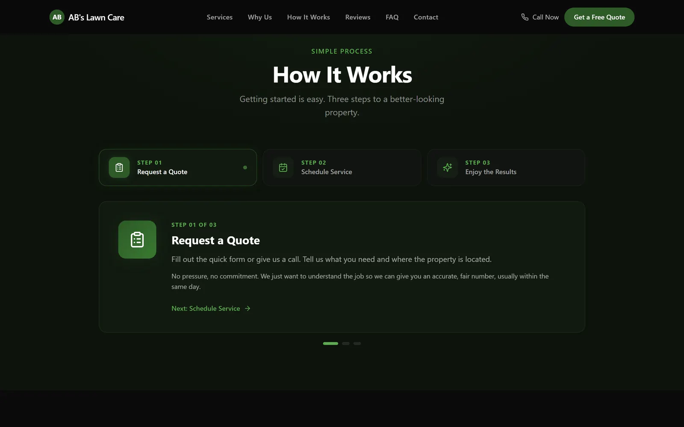This screenshot has width=684, height=427.
Task: Follow the Next: Schedule Service link
Action: 211,308
